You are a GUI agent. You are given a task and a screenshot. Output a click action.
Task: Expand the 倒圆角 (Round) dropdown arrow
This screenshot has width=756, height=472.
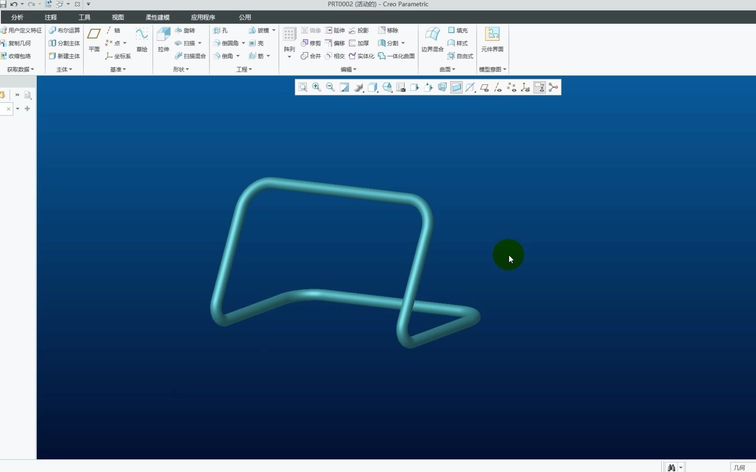click(243, 43)
